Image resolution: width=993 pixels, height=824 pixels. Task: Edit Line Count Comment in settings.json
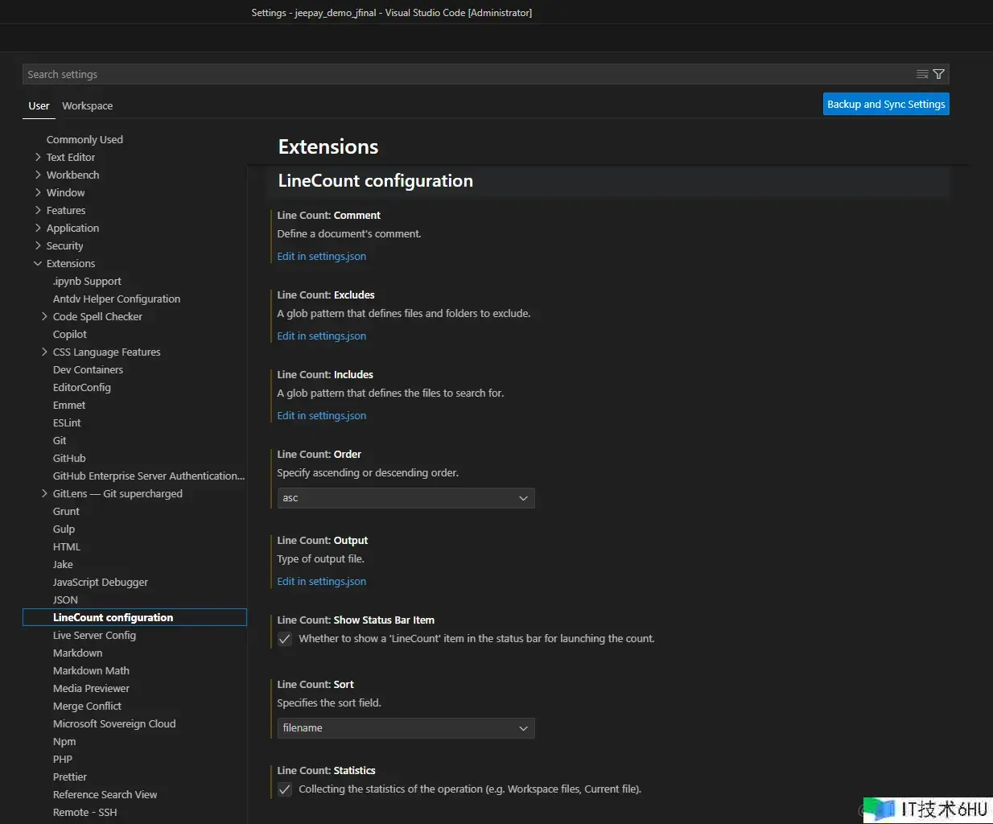tap(321, 256)
